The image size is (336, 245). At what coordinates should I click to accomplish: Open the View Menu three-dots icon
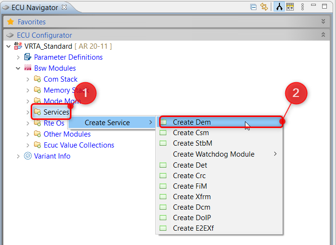(x=302, y=7)
